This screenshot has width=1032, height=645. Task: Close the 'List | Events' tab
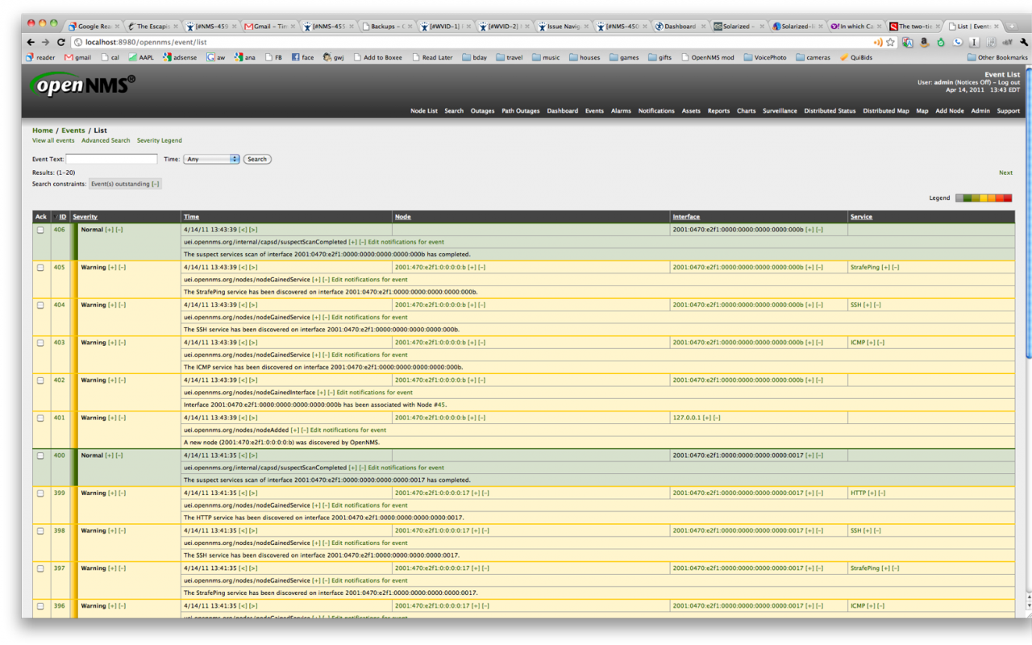pyautogui.click(x=997, y=26)
